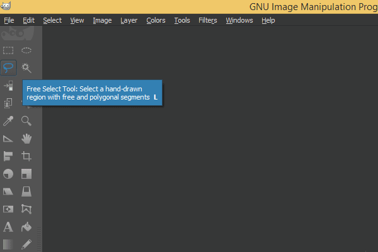The height and width of the screenshot is (252, 378).
Task: Pick the Select by Color tool
Action: click(x=8, y=86)
